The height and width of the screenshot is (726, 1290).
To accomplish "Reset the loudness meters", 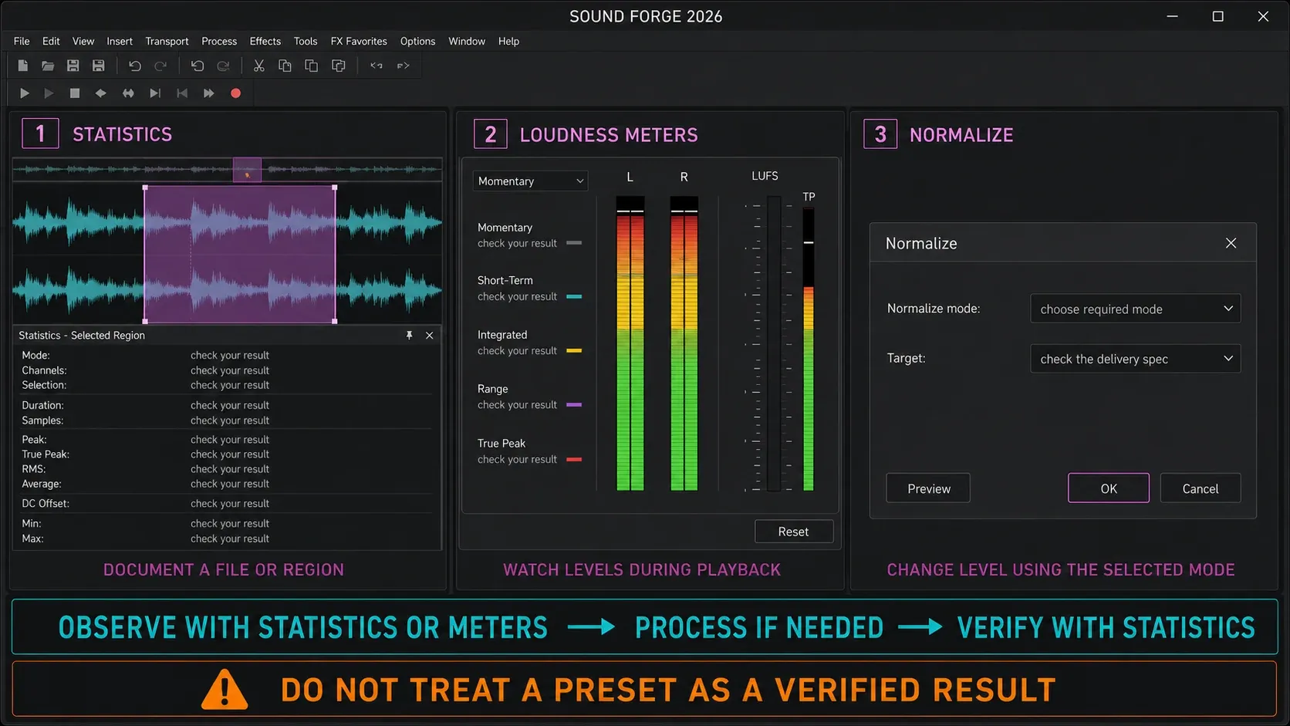I will (793, 532).
